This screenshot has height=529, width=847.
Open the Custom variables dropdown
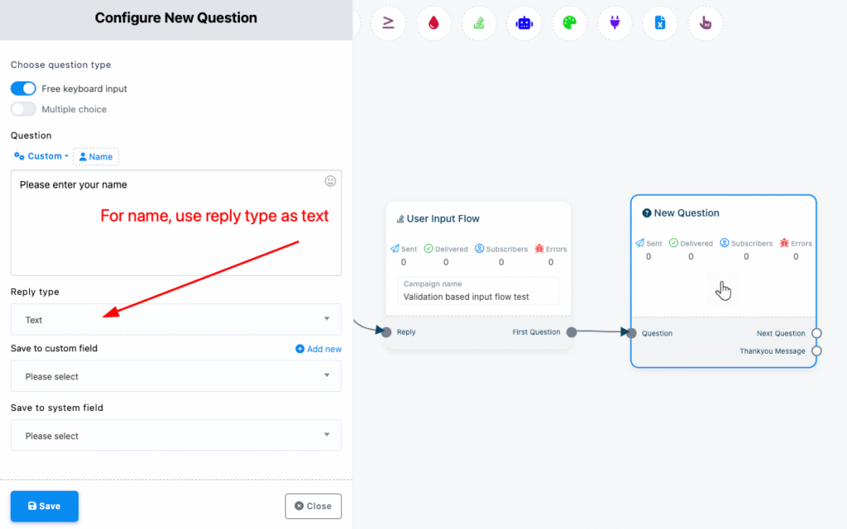tap(41, 156)
